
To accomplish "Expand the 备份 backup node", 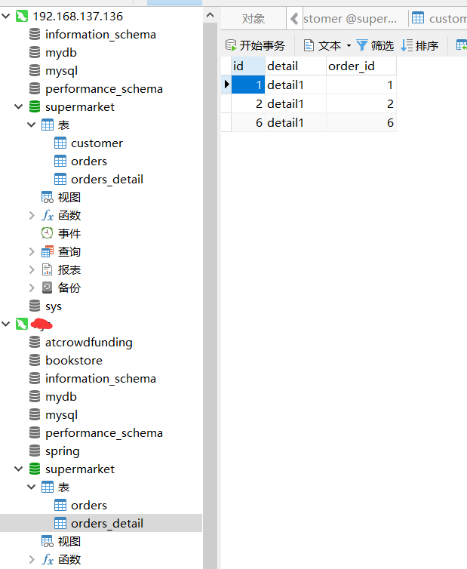I will coord(32,288).
